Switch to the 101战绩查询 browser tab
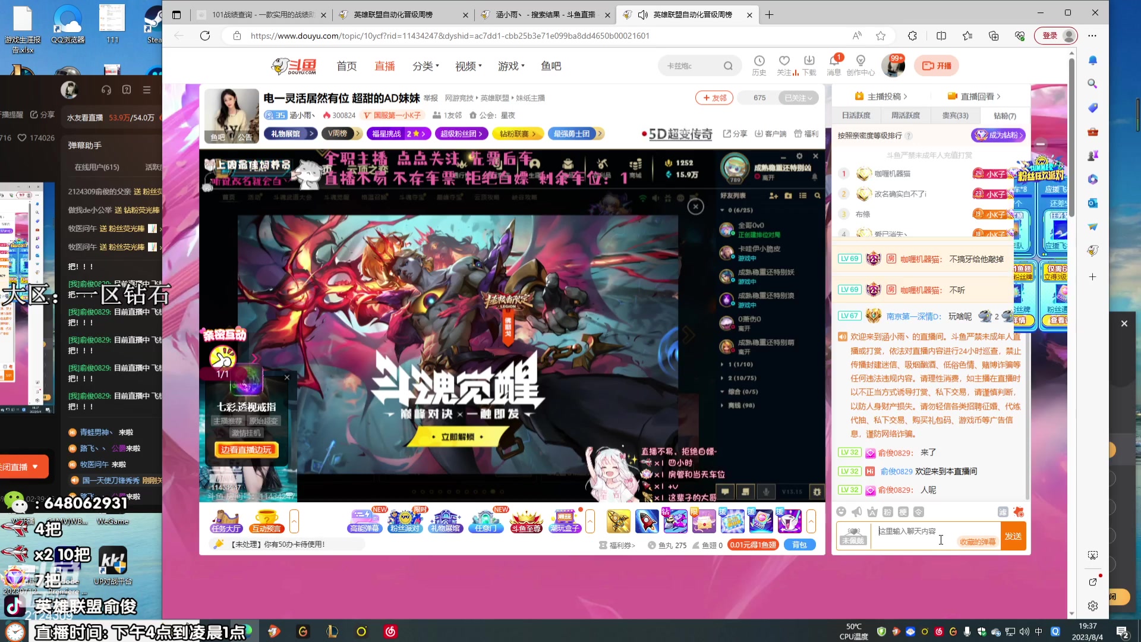 (x=261, y=14)
